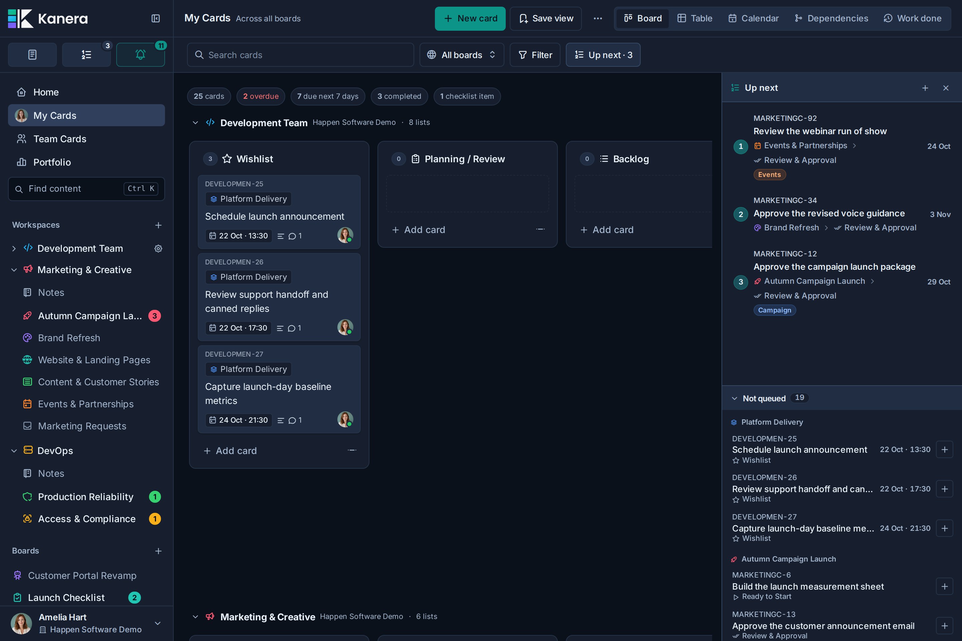The width and height of the screenshot is (962, 641).
Task: Add card to the Backlog list
Action: point(607,230)
